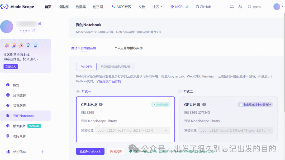The image size is (285, 160).
Task: Switch language using the 中/En icon
Action: (x=240, y=7)
